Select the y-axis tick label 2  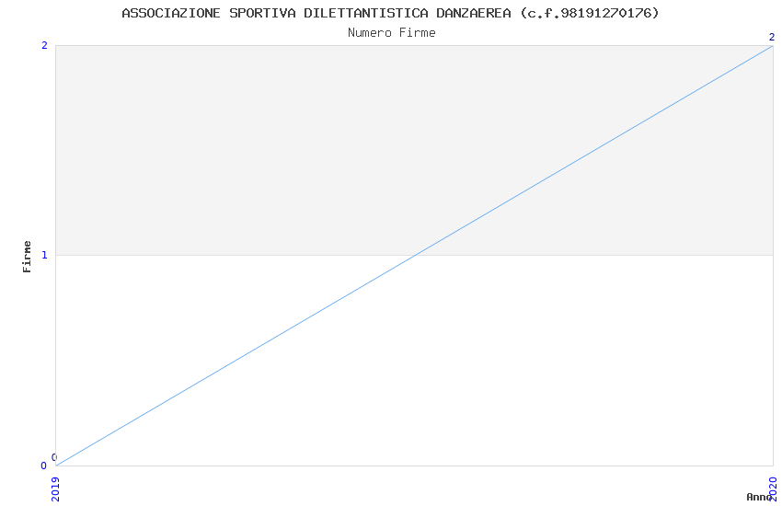tap(44, 45)
